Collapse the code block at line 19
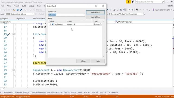 pos(14,34)
